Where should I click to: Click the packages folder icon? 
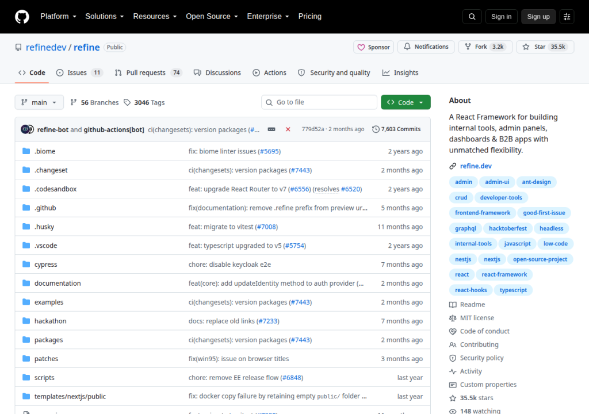[26, 340]
